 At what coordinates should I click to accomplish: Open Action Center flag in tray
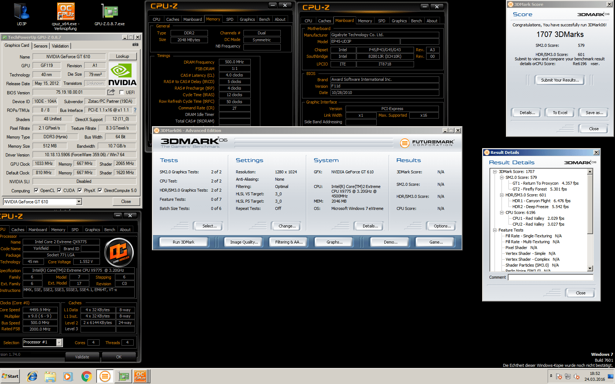pyautogui.click(x=559, y=376)
